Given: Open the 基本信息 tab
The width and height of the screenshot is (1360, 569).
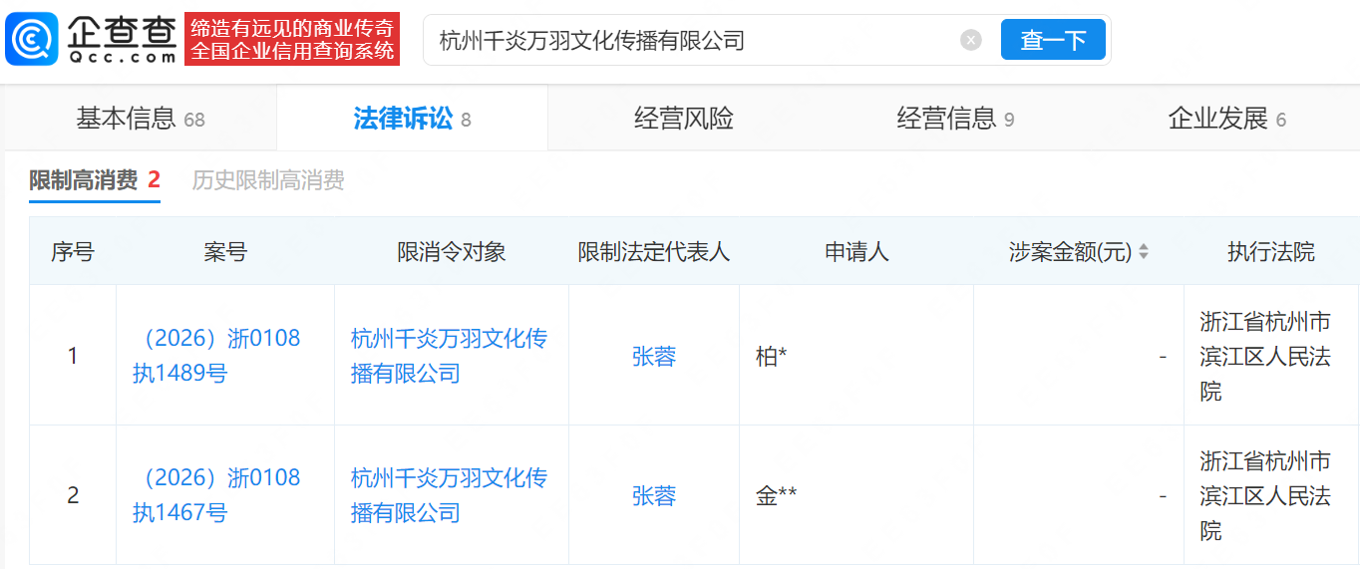Looking at the screenshot, I should [140, 119].
